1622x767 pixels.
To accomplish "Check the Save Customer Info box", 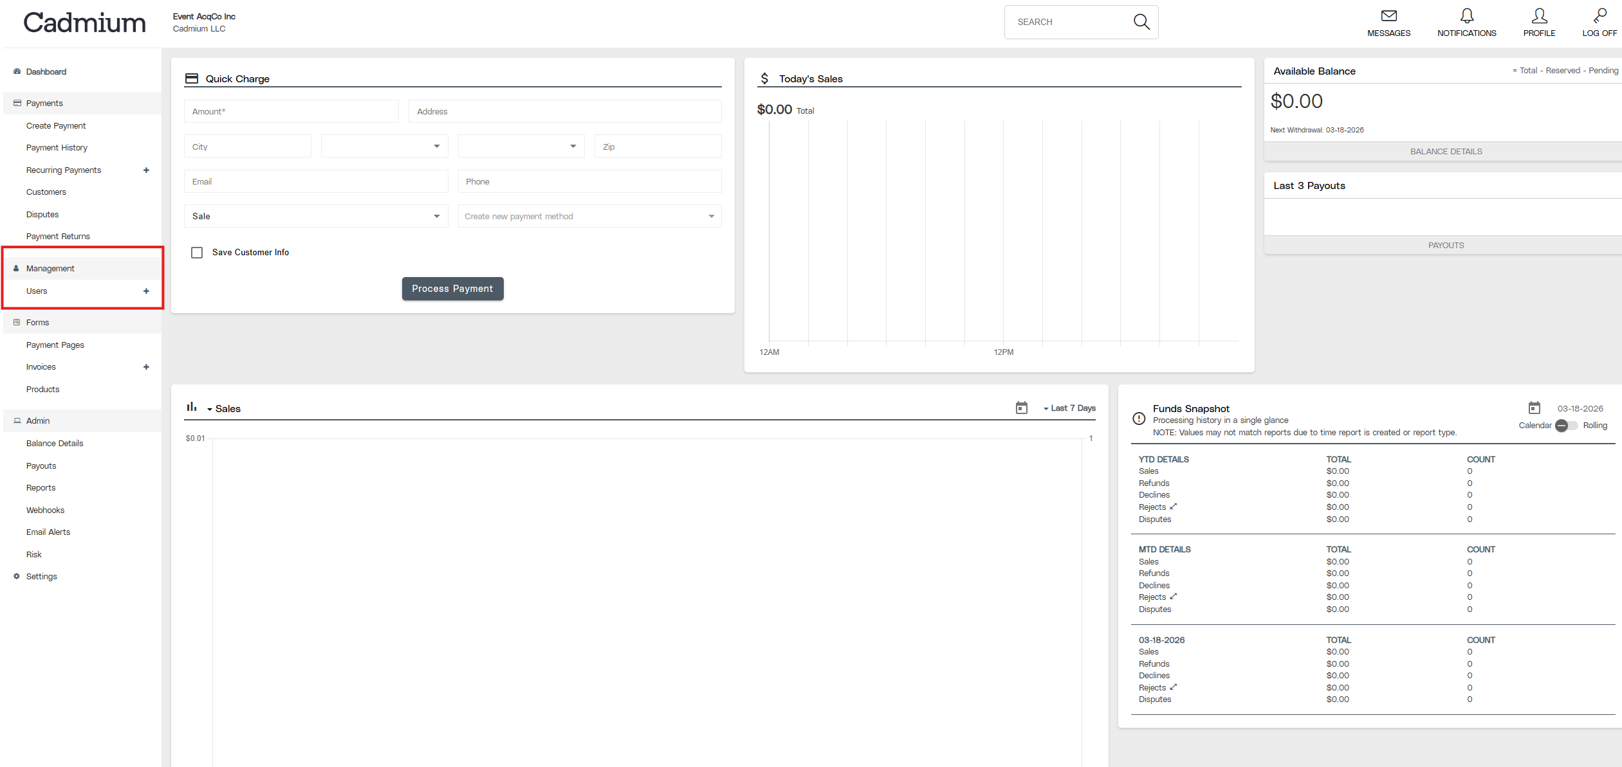I will point(197,253).
